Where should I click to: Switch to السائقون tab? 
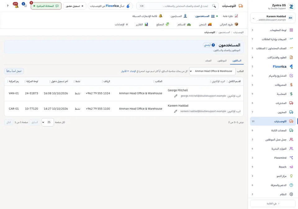(237, 61)
